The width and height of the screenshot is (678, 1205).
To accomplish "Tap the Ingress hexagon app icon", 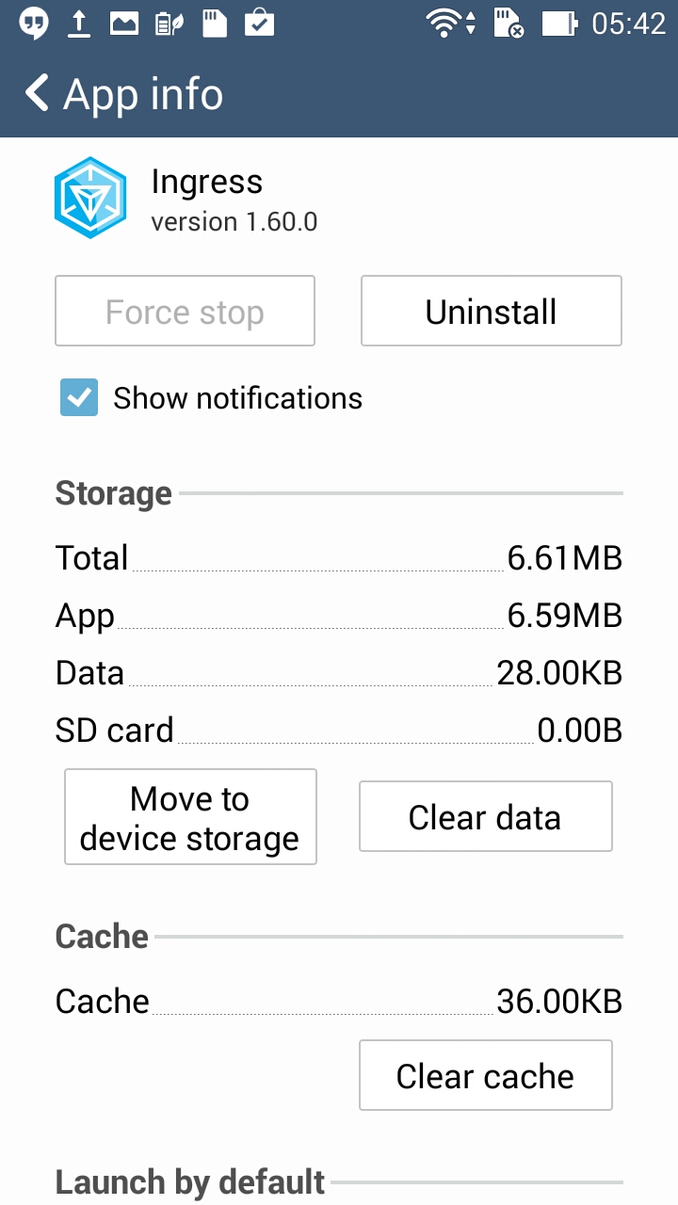I will pyautogui.click(x=89, y=198).
